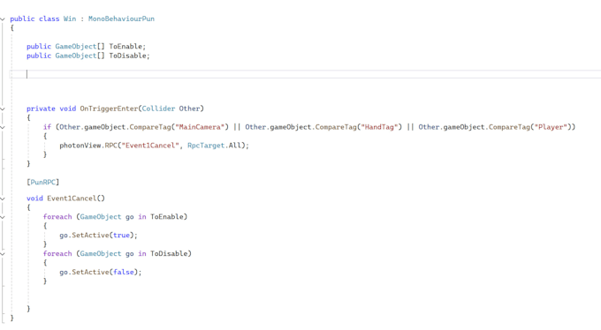The height and width of the screenshot is (330, 601).
Task: Click the go variable on the SetActive(true) line
Action: [64, 235]
